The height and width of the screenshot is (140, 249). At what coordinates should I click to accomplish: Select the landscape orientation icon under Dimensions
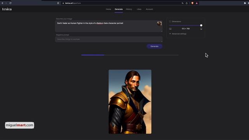click(x=170, y=29)
